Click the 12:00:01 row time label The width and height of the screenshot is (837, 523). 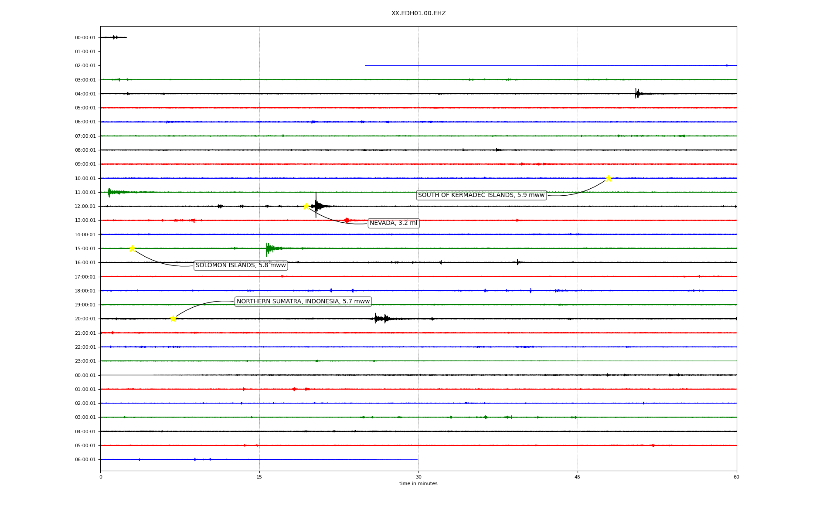[85, 207]
